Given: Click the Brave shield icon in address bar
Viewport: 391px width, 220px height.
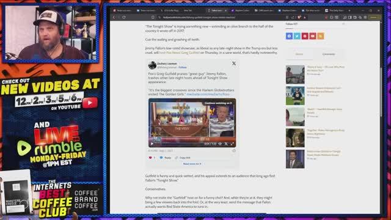Looking at the screenshot, I should coord(299,18).
